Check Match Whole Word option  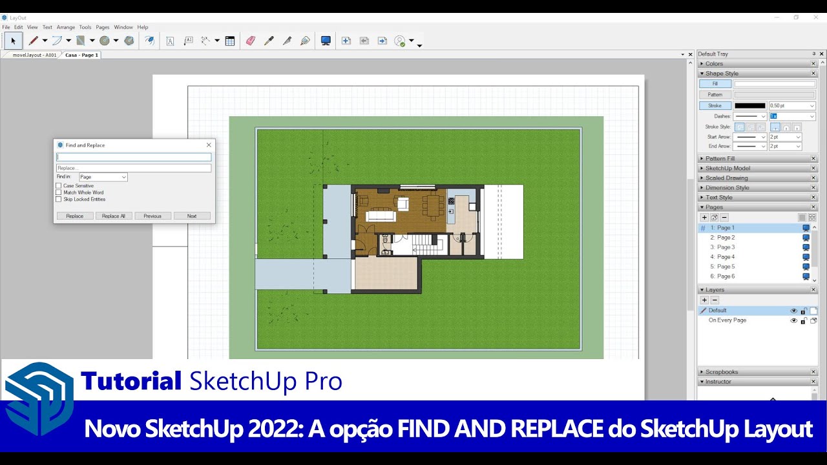[59, 192]
